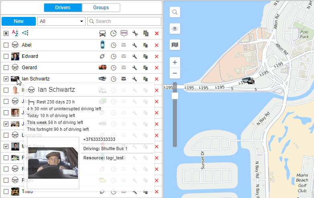Open the map search tool
This screenshot has height=198, width=314.
pos(175,12)
